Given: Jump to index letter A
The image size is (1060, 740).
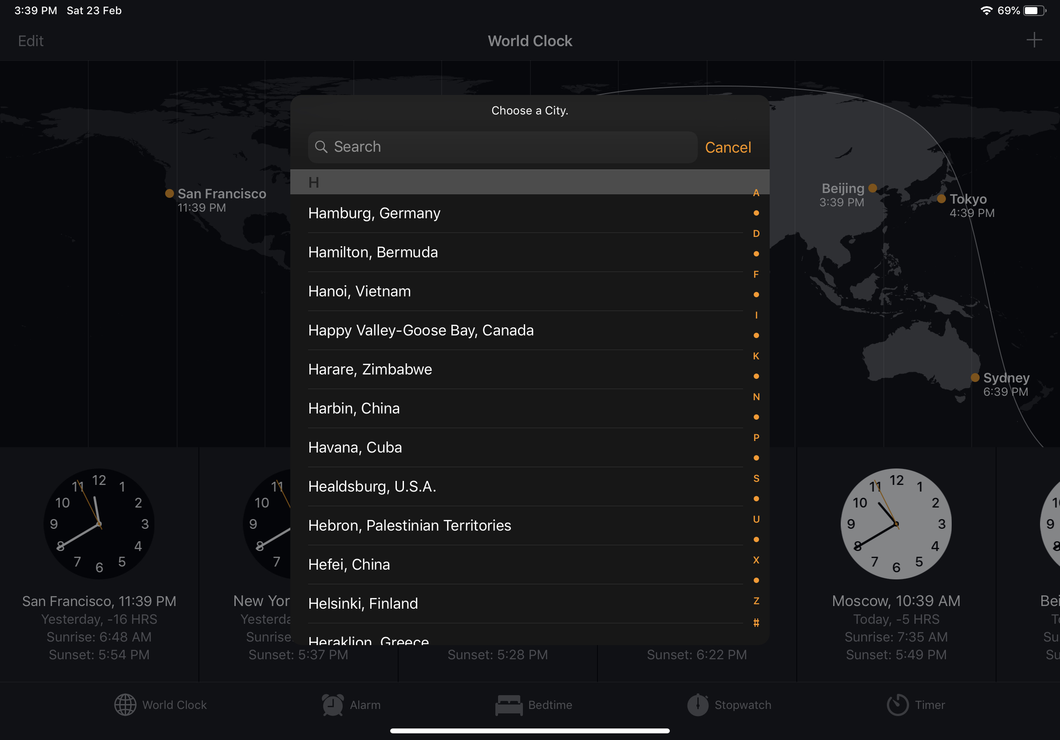Looking at the screenshot, I should (756, 193).
